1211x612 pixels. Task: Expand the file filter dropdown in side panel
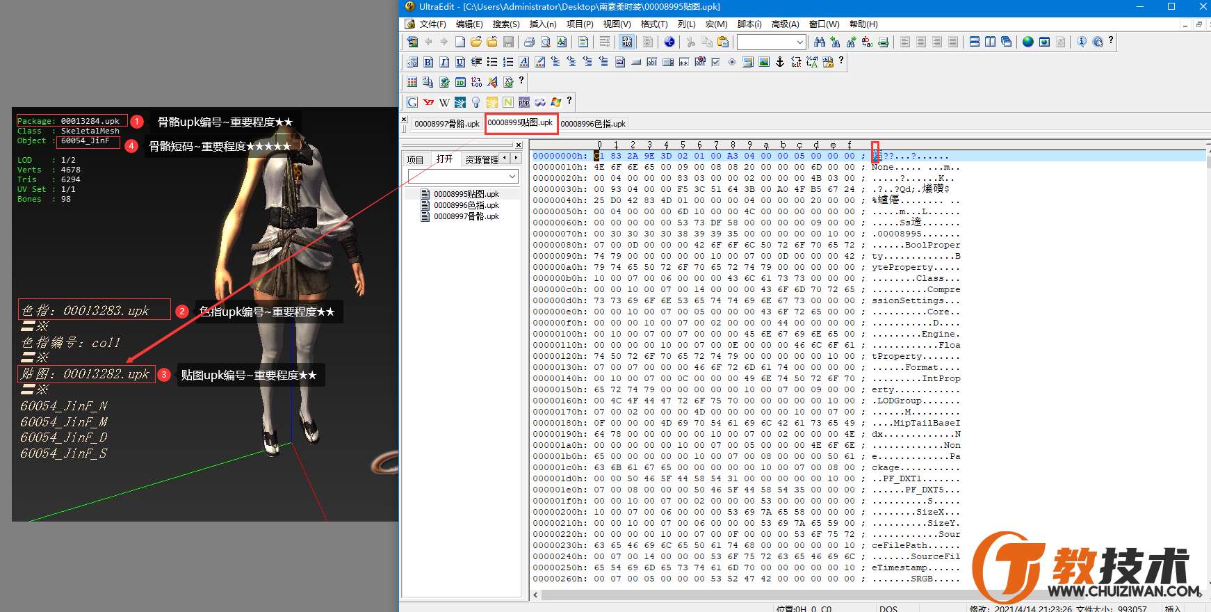click(x=512, y=177)
